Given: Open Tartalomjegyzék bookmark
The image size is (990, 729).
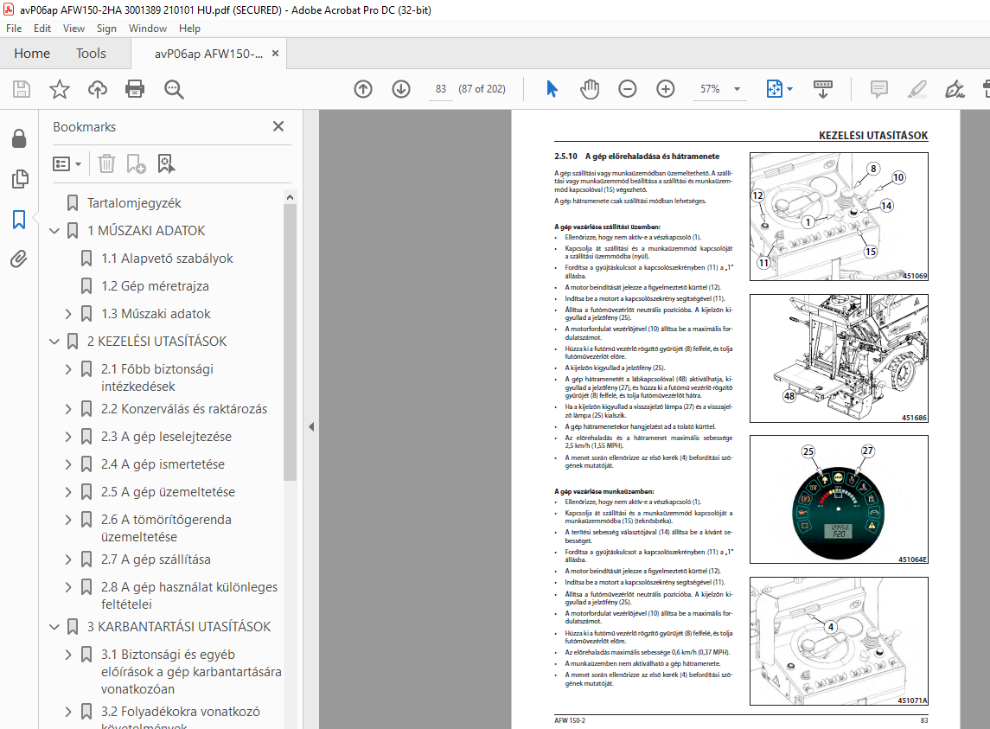Looking at the screenshot, I should click(x=134, y=202).
